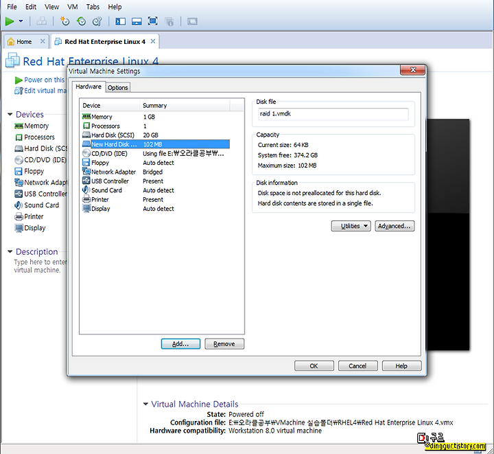494x454 pixels.
Task: Toggle the sidebar view toolbar icon
Action: [x=120, y=21]
